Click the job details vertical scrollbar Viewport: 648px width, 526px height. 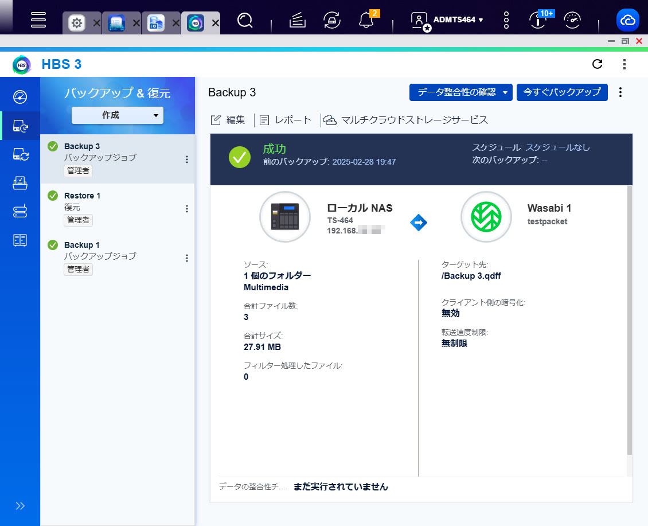[x=630, y=321]
